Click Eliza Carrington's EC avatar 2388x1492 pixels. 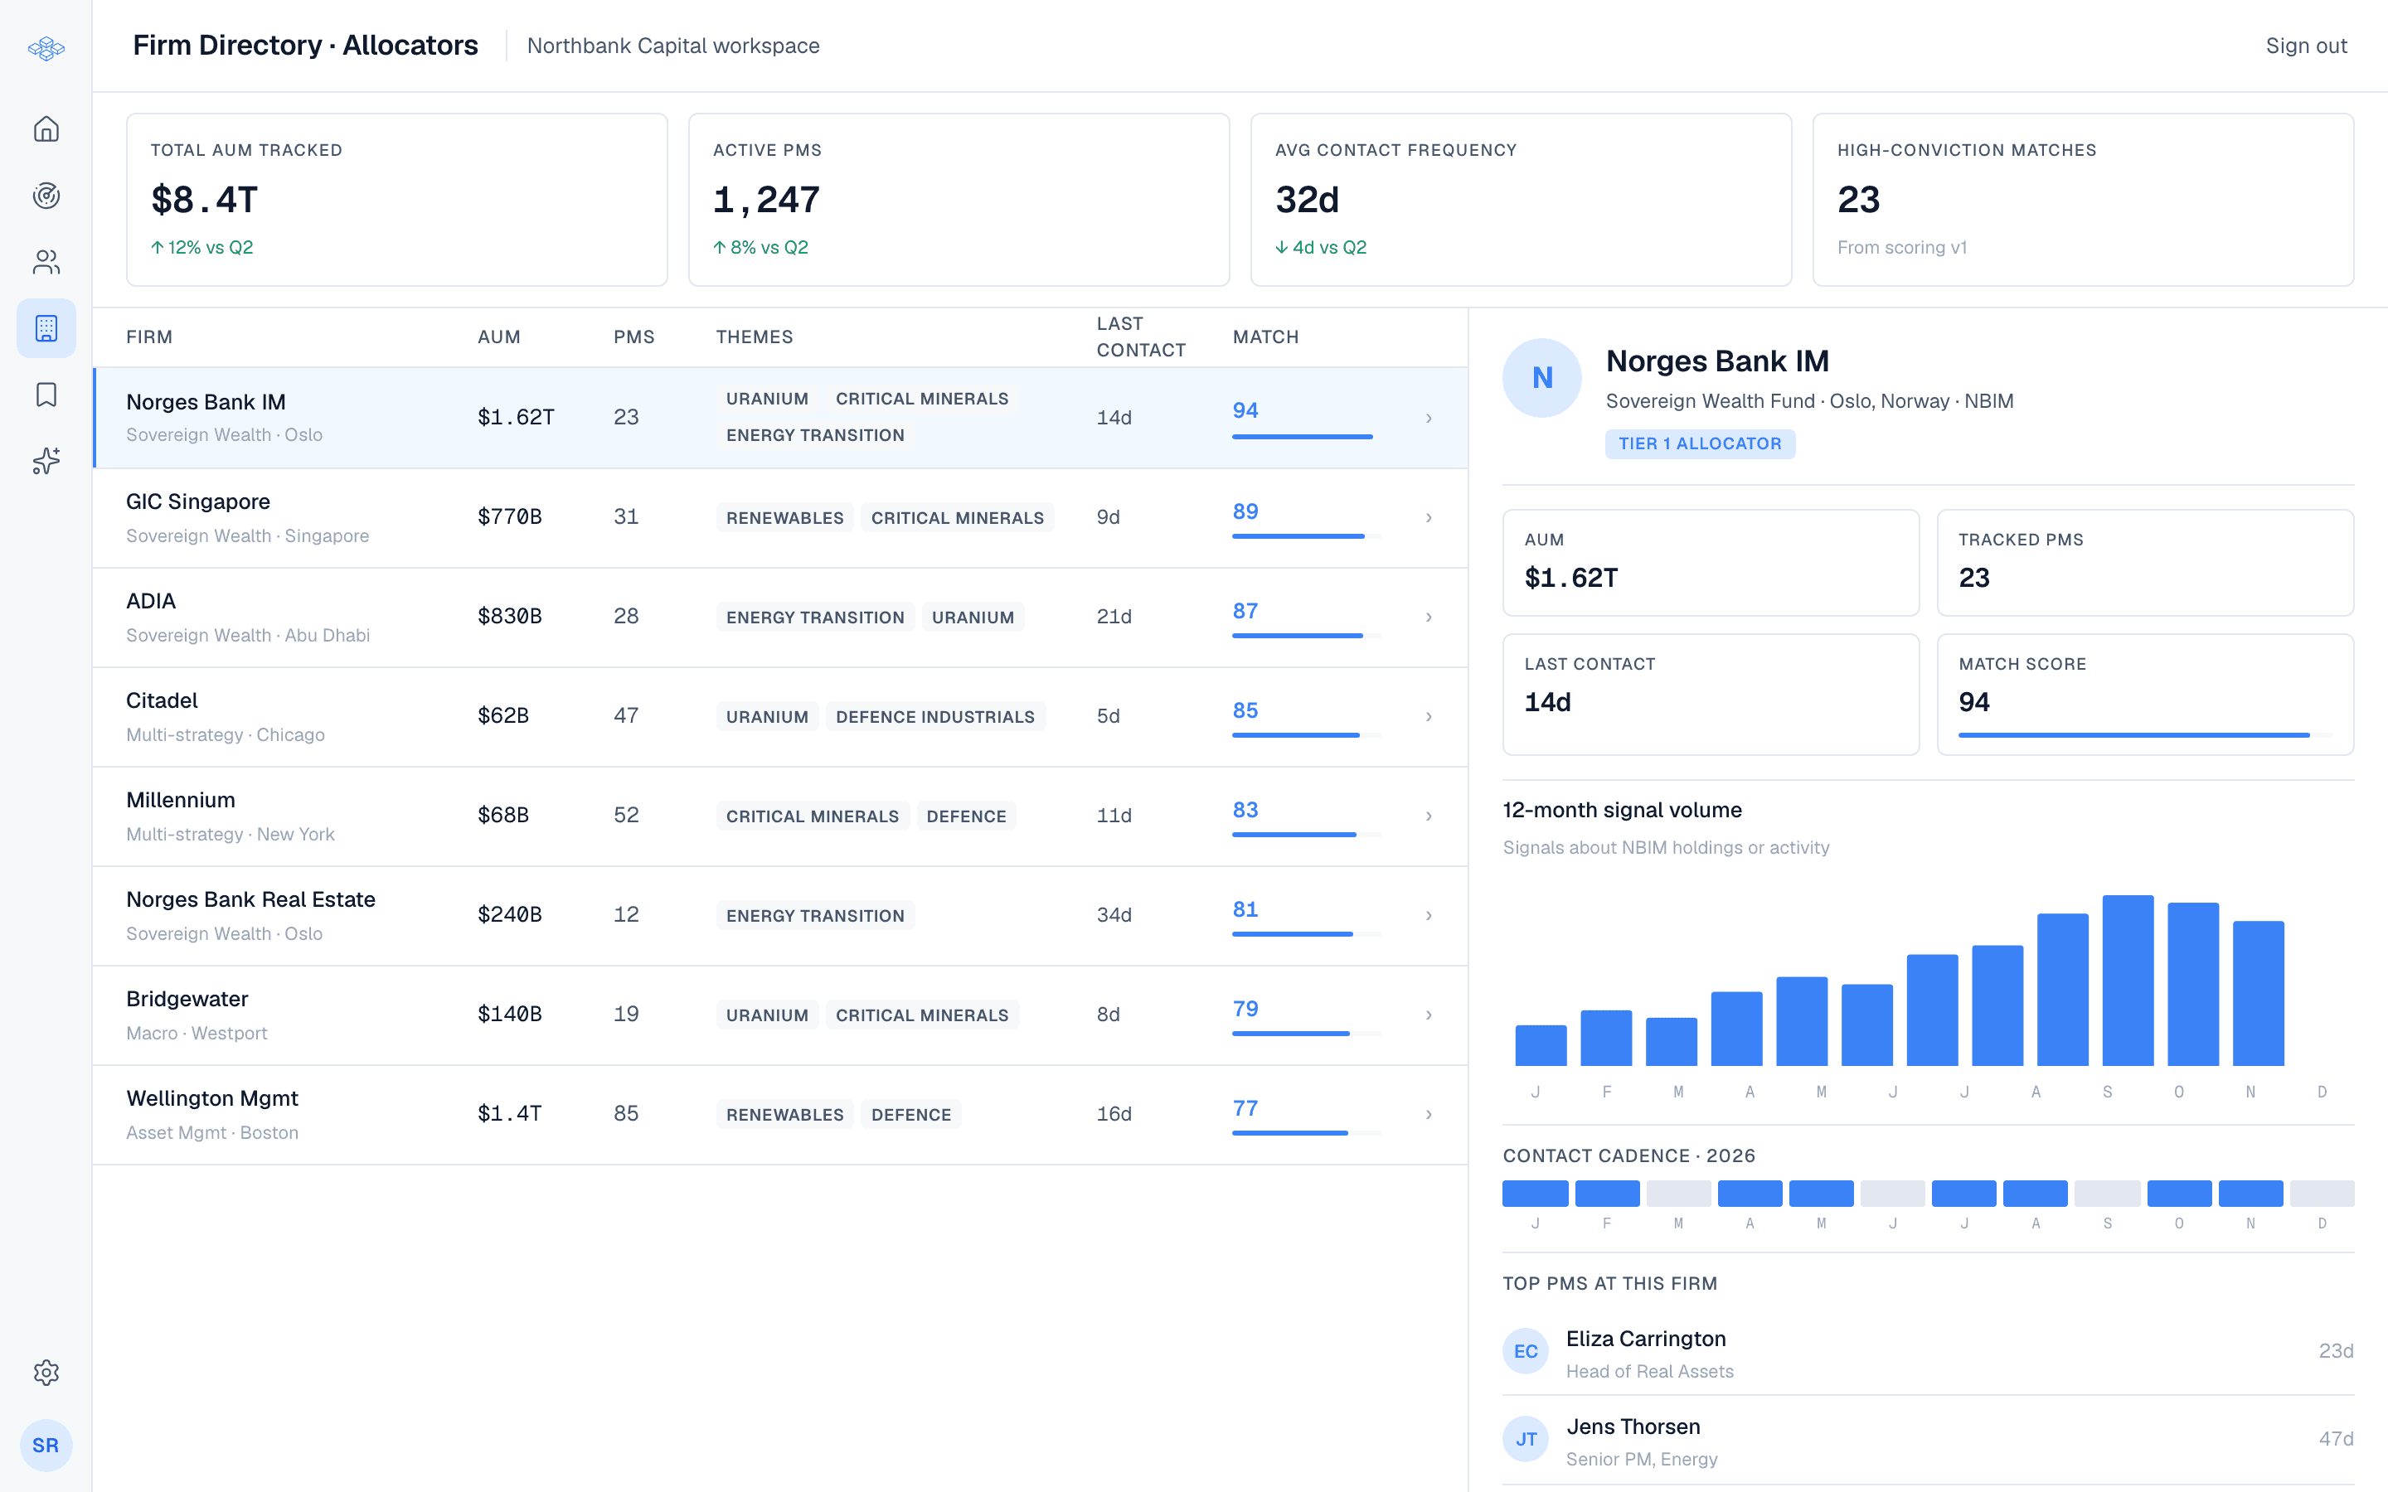point(1526,1351)
